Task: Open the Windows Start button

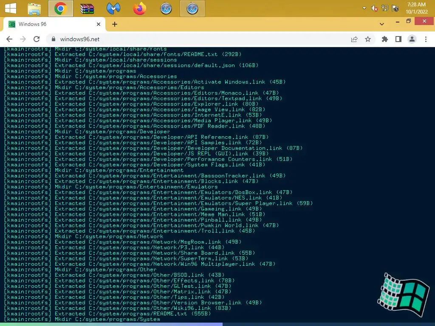Action: pos(11,8)
